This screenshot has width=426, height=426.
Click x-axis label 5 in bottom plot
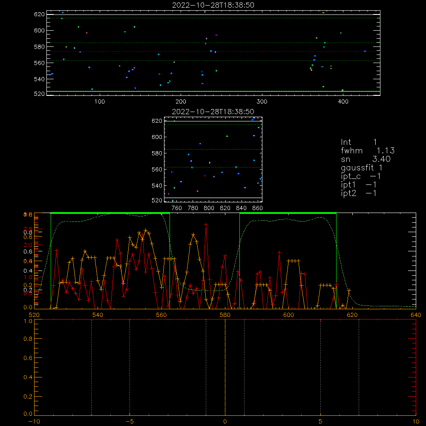(321, 421)
